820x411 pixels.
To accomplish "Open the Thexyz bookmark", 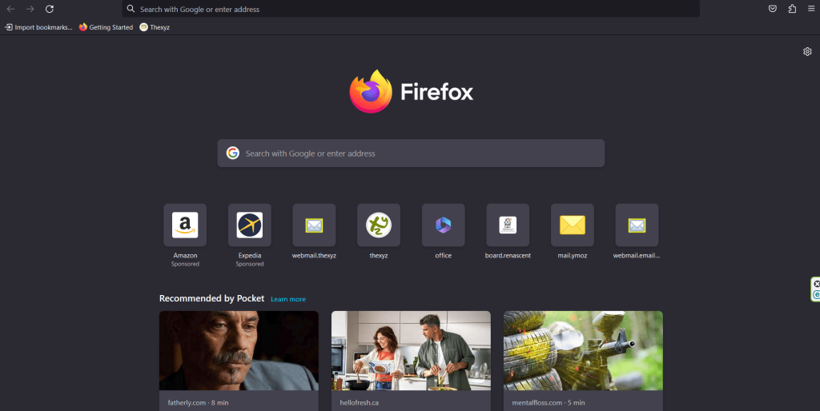I will point(155,27).
